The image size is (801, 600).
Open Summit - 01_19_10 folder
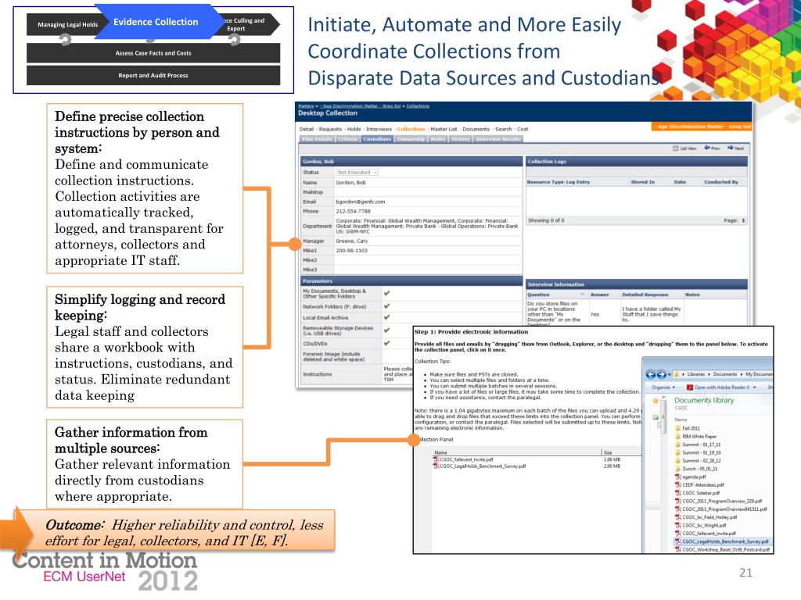coord(698,452)
